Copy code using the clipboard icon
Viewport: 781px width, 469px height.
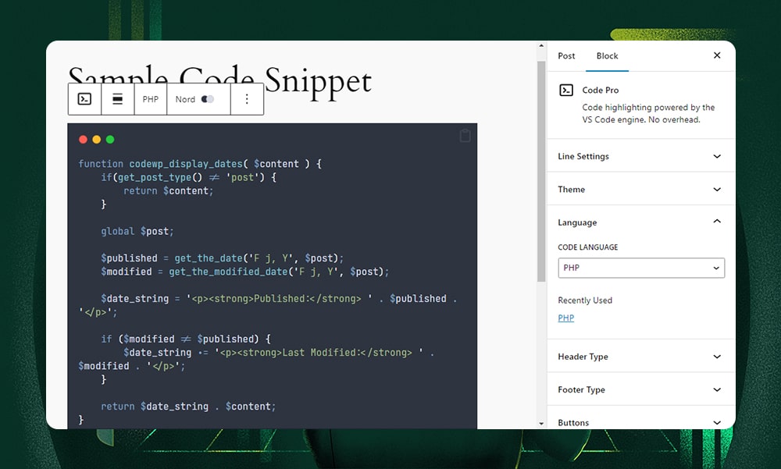coord(465,136)
